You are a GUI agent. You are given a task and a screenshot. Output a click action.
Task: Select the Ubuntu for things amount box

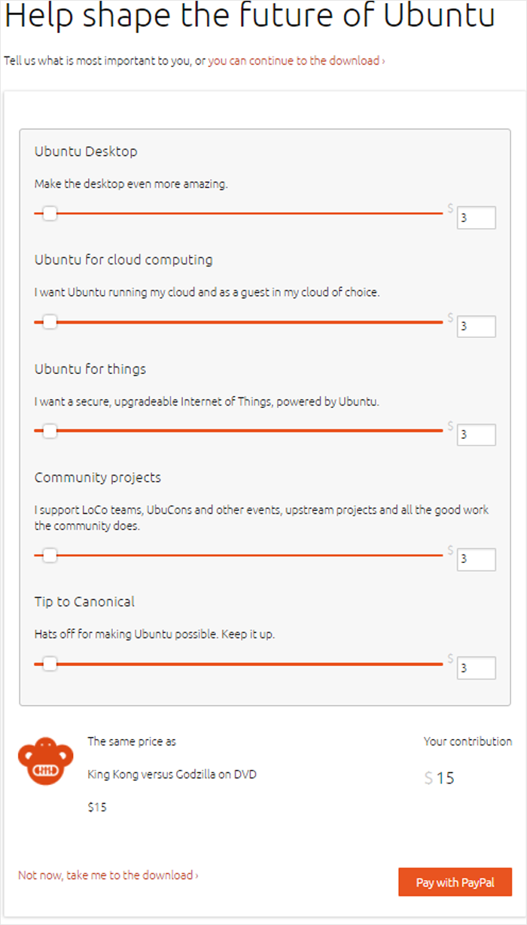pyautogui.click(x=477, y=435)
